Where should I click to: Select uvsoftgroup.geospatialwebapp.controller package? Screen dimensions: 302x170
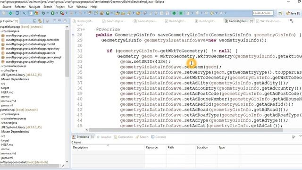(x=33, y=40)
